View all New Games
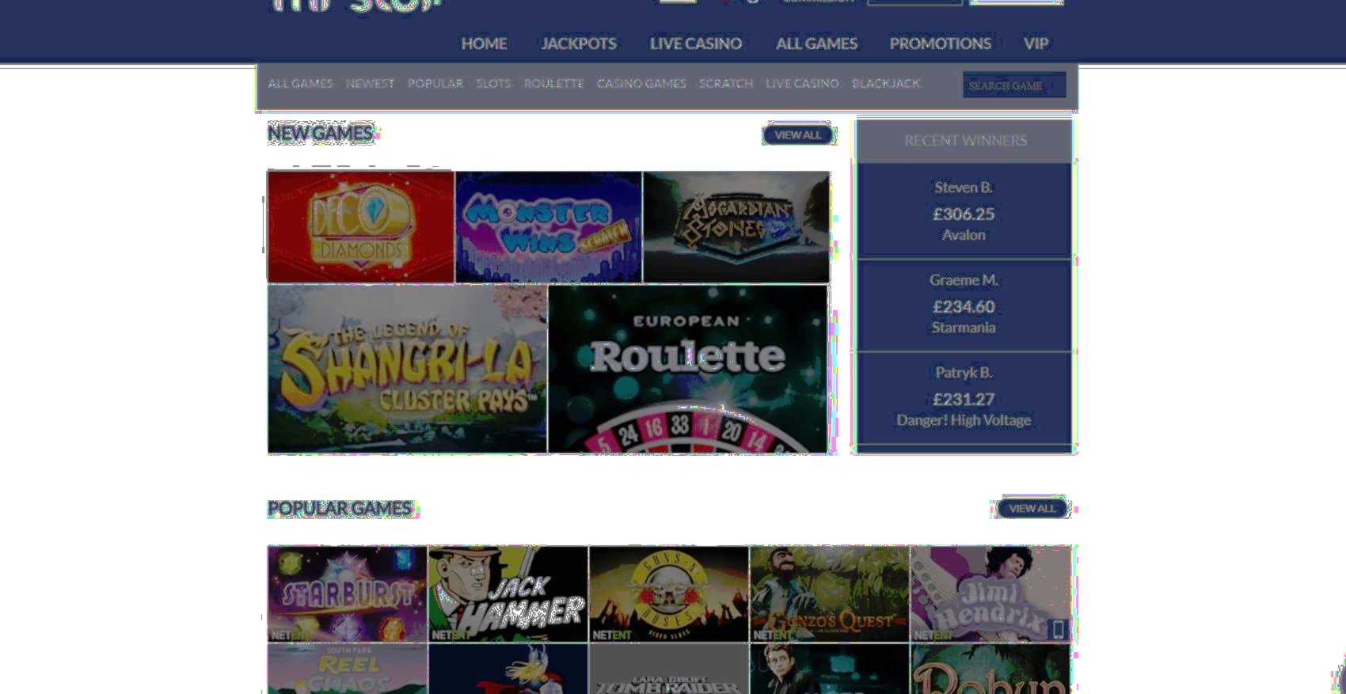The height and width of the screenshot is (694, 1346). (798, 135)
